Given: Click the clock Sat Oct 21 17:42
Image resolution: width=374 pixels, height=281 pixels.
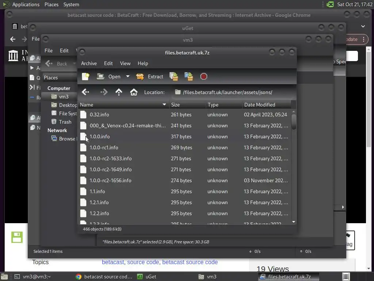Looking at the screenshot, I should pos(355,4).
